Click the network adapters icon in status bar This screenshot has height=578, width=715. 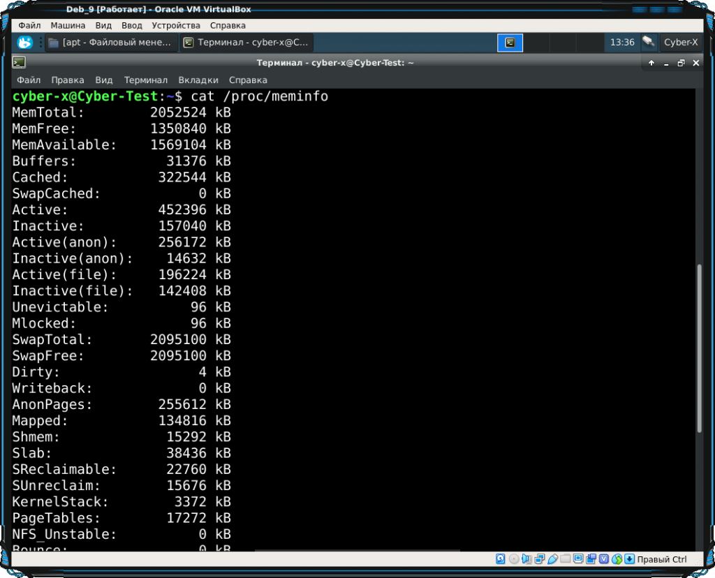540,559
